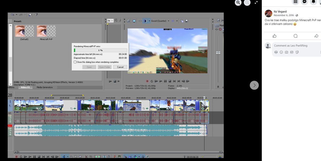The height and width of the screenshot is (161, 321).
Task: Select the Normal Edit tool in timeline toolbar
Action: click(x=64, y=157)
